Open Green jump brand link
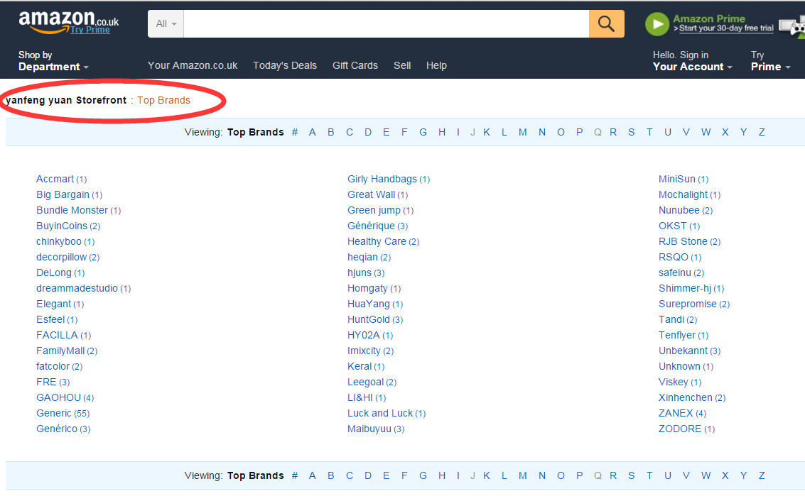The width and height of the screenshot is (805, 496). tap(374, 210)
